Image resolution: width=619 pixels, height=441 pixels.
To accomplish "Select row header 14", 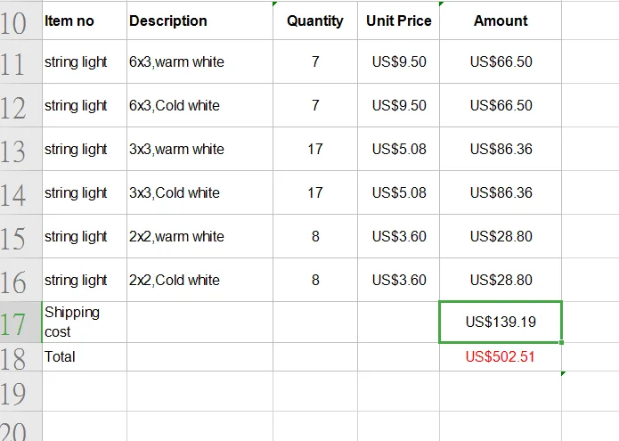I will pyautogui.click(x=20, y=192).
